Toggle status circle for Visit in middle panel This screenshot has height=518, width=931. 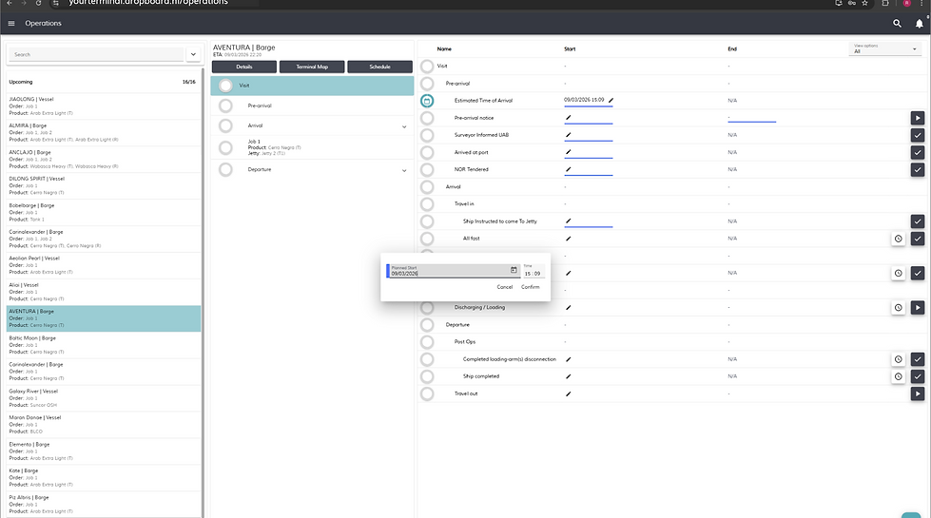click(225, 86)
